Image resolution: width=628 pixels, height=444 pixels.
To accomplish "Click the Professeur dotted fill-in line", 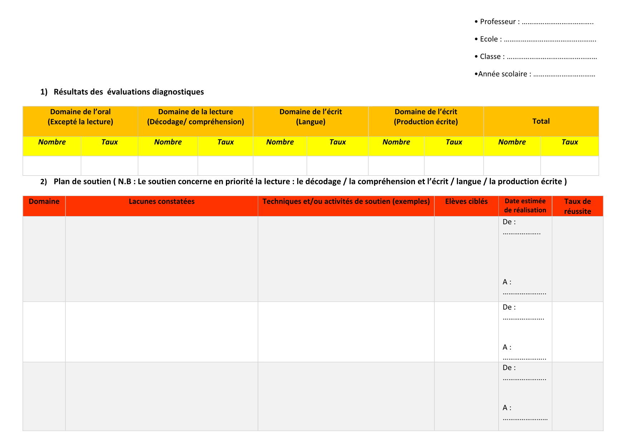I will (557, 24).
